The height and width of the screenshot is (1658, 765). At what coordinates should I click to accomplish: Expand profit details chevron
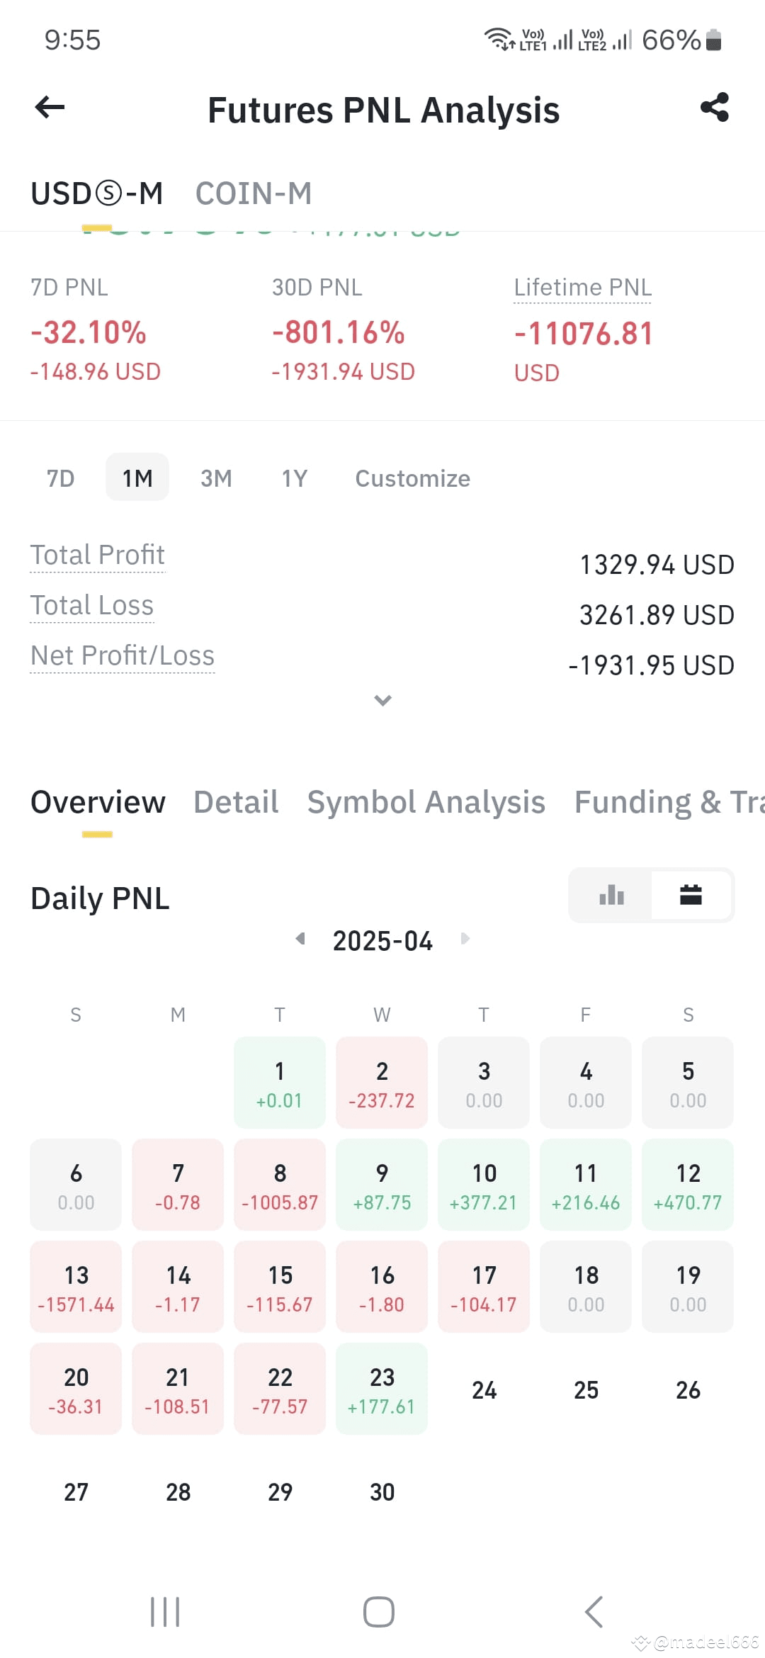coord(382,700)
